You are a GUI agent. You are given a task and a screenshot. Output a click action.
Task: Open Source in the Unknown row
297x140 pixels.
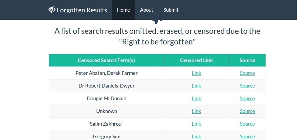(247, 111)
